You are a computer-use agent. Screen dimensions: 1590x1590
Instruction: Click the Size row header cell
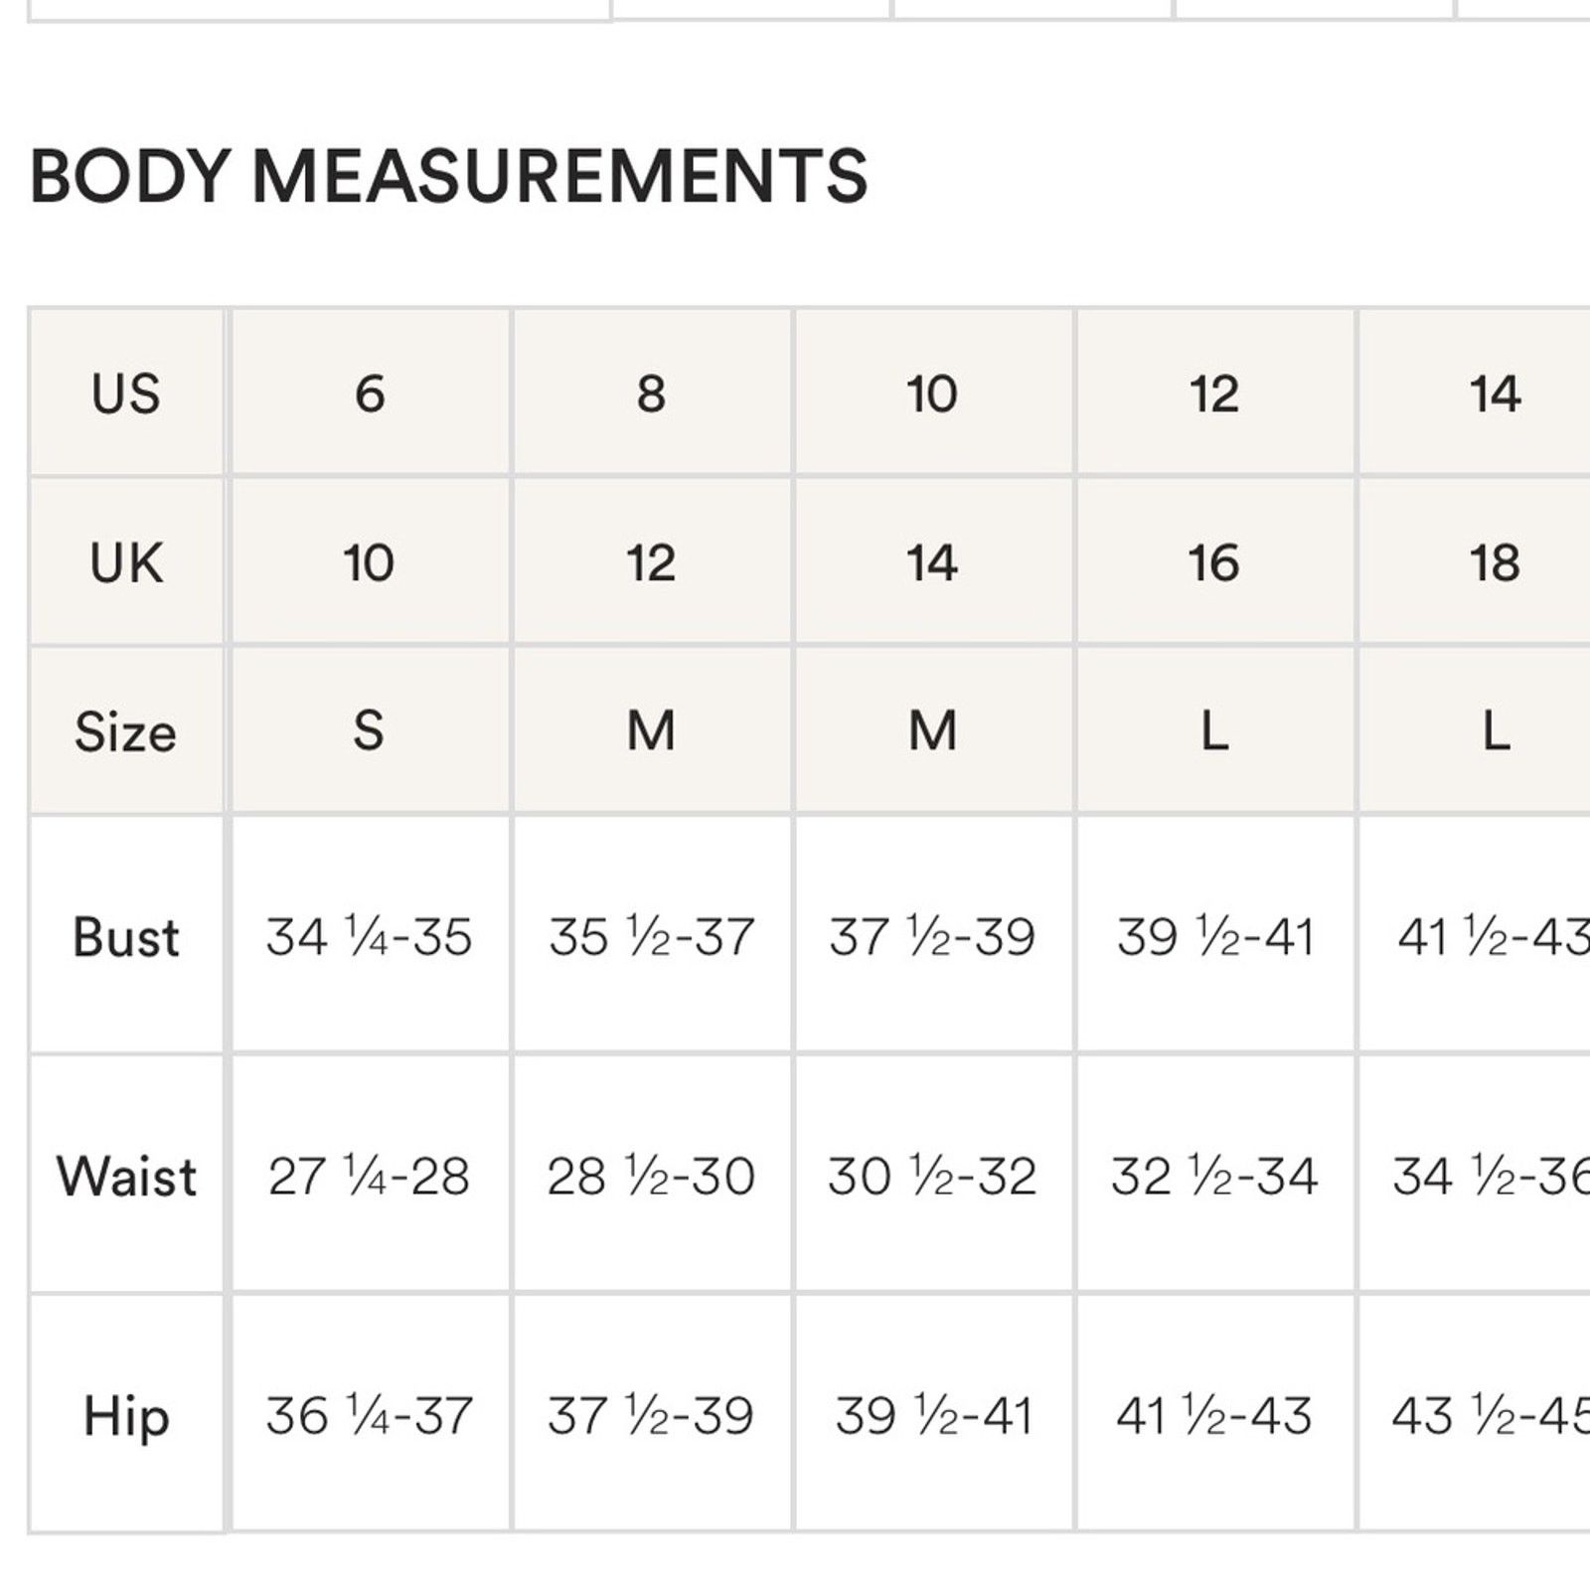point(126,731)
